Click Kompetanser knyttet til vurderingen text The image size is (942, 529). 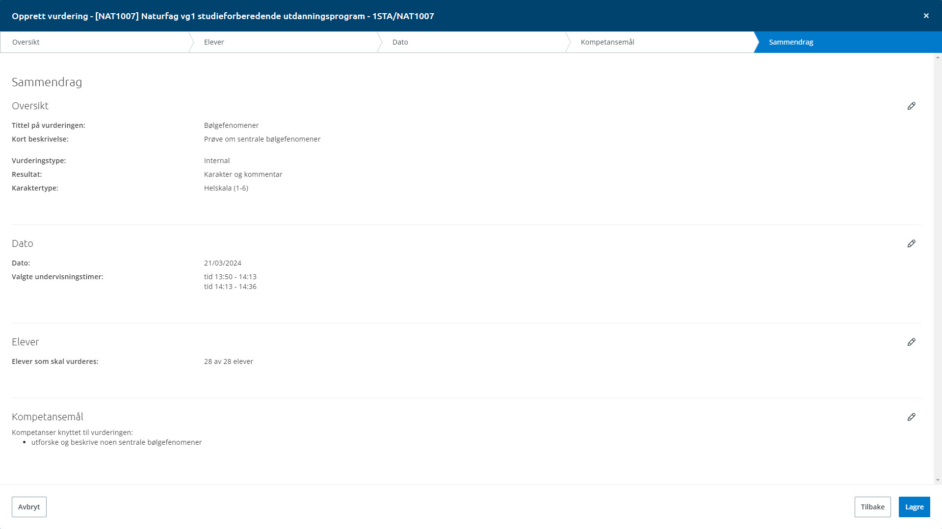tap(72, 433)
